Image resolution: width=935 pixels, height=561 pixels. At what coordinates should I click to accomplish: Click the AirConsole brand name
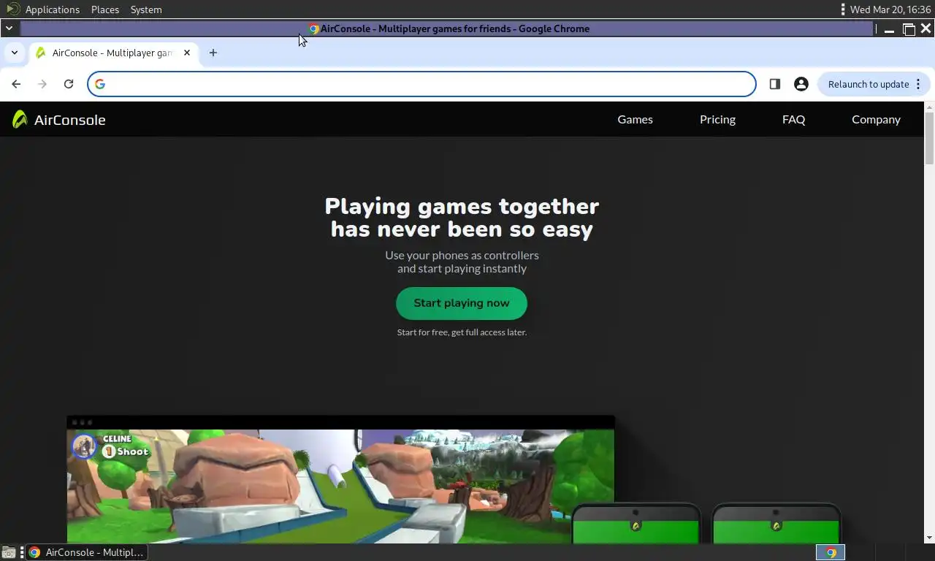[70, 120]
